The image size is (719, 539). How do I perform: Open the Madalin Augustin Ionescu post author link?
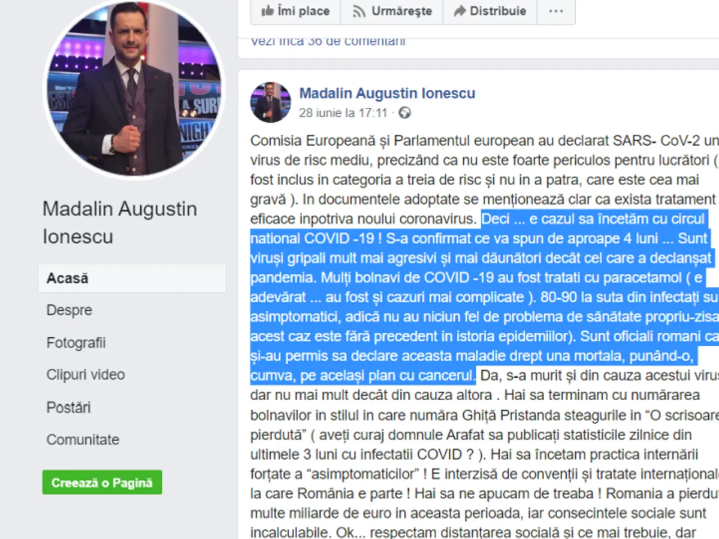(387, 93)
